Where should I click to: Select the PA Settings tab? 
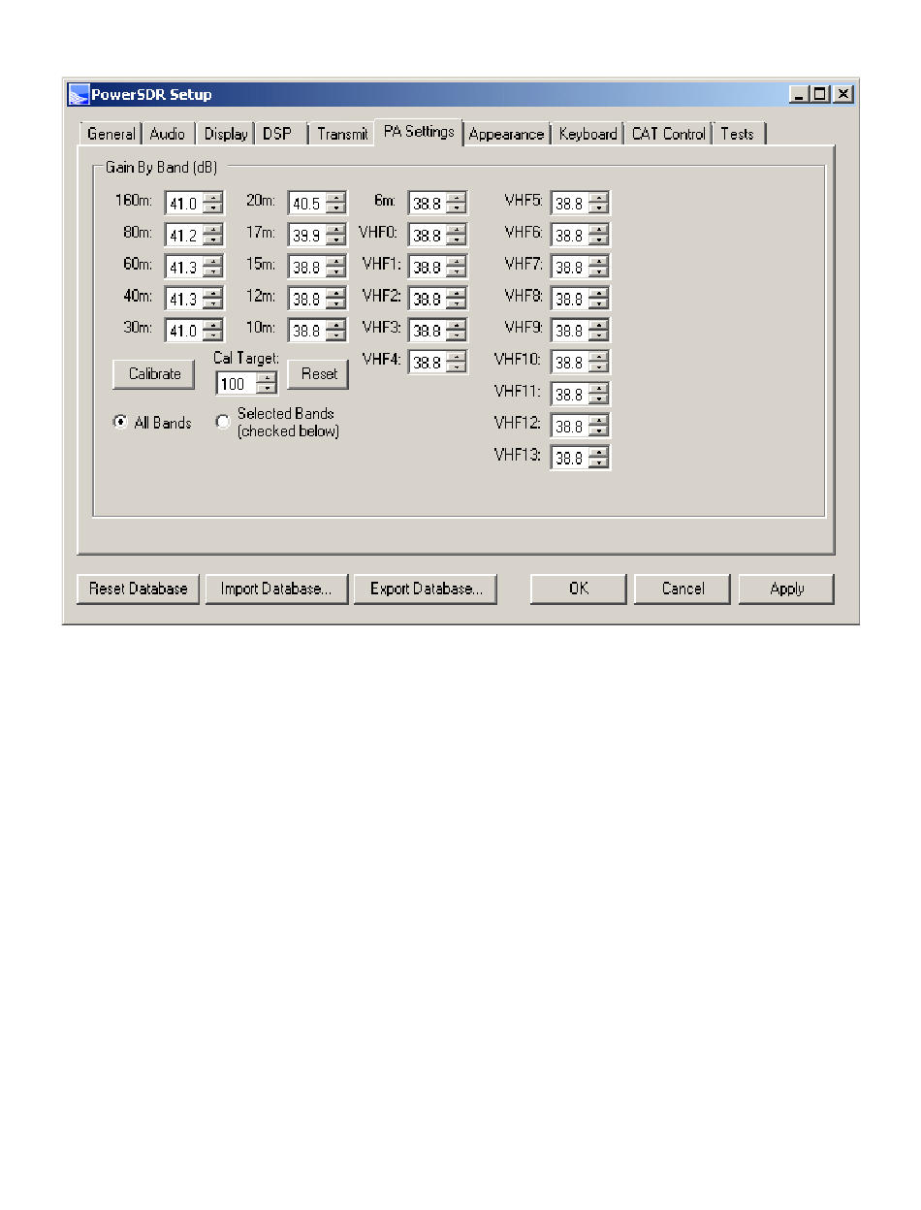click(419, 132)
